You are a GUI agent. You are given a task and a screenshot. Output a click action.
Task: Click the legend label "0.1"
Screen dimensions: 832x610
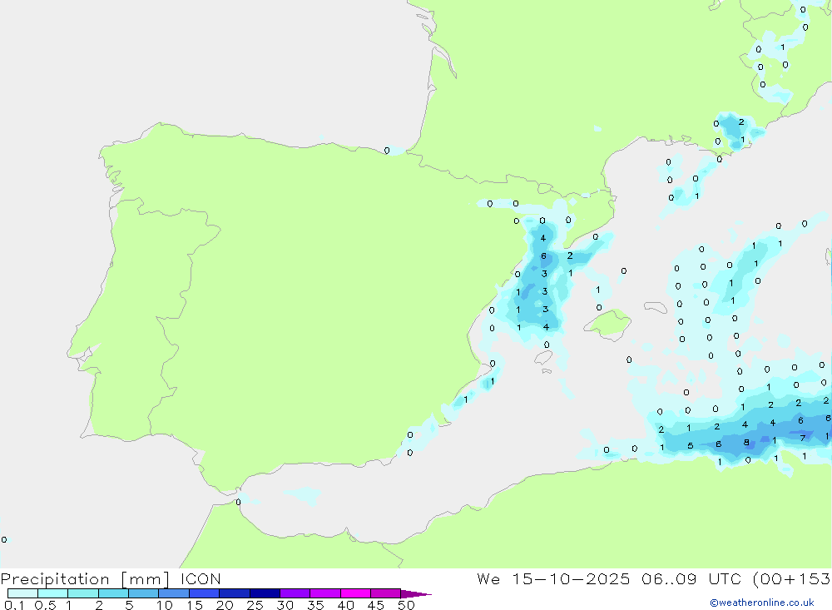pyautogui.click(x=14, y=605)
